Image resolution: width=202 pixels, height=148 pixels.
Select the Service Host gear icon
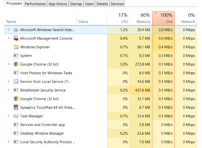click(16, 82)
